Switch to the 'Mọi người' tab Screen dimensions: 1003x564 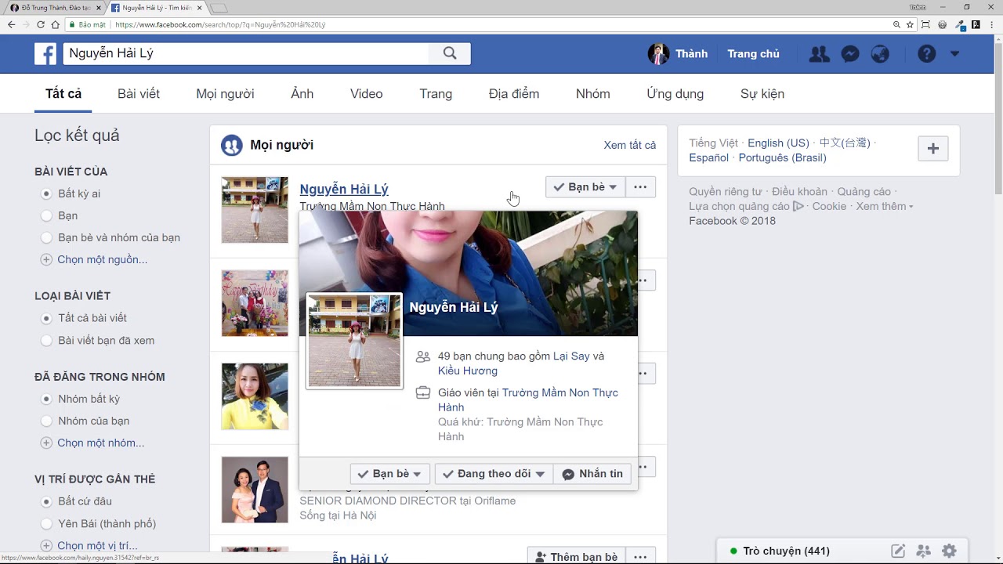tap(225, 94)
